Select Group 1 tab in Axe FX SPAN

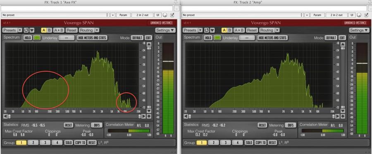(21, 142)
